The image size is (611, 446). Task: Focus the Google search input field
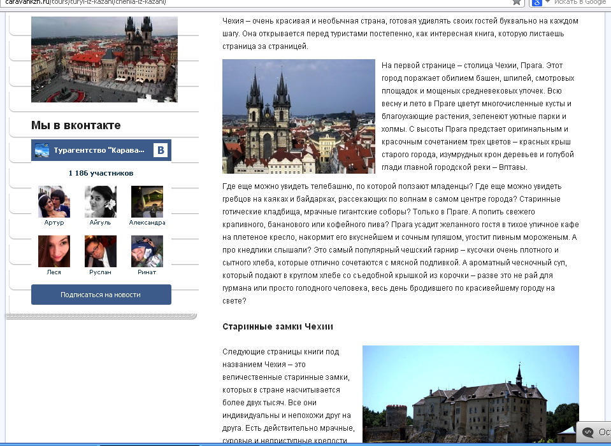[x=580, y=3]
